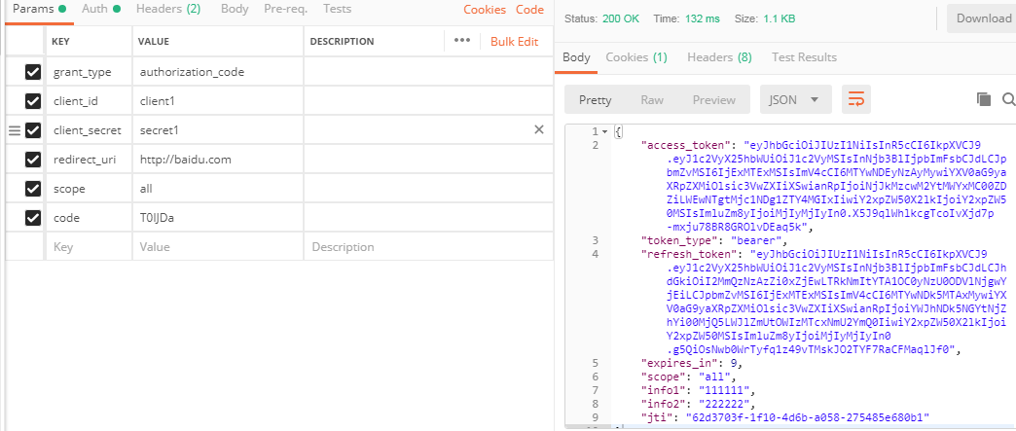Toggle word wrap icon in response toolbar
The image size is (1016, 431).
[x=856, y=100]
